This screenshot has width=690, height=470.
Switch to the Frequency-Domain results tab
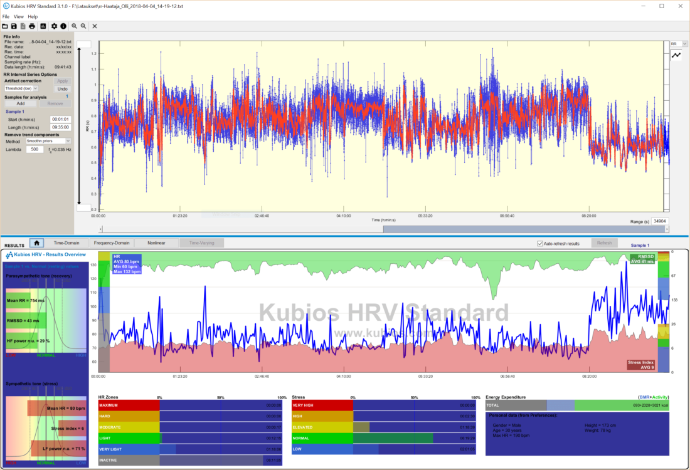coord(112,243)
